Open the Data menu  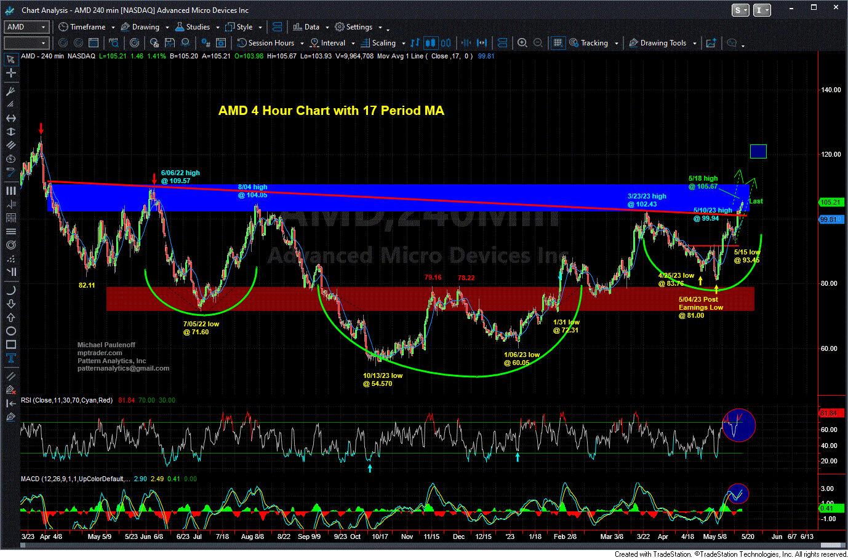(x=311, y=27)
